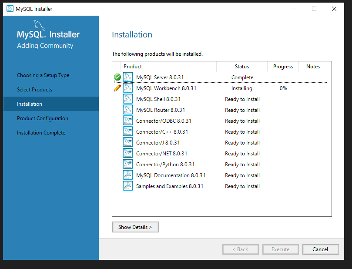Minimize the MySQL Installer window
Viewport: 352px width, 269px height.
pyautogui.click(x=295, y=9)
